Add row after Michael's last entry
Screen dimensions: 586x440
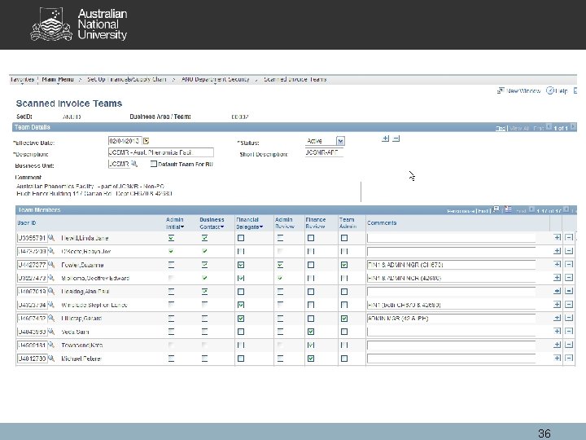(x=558, y=358)
